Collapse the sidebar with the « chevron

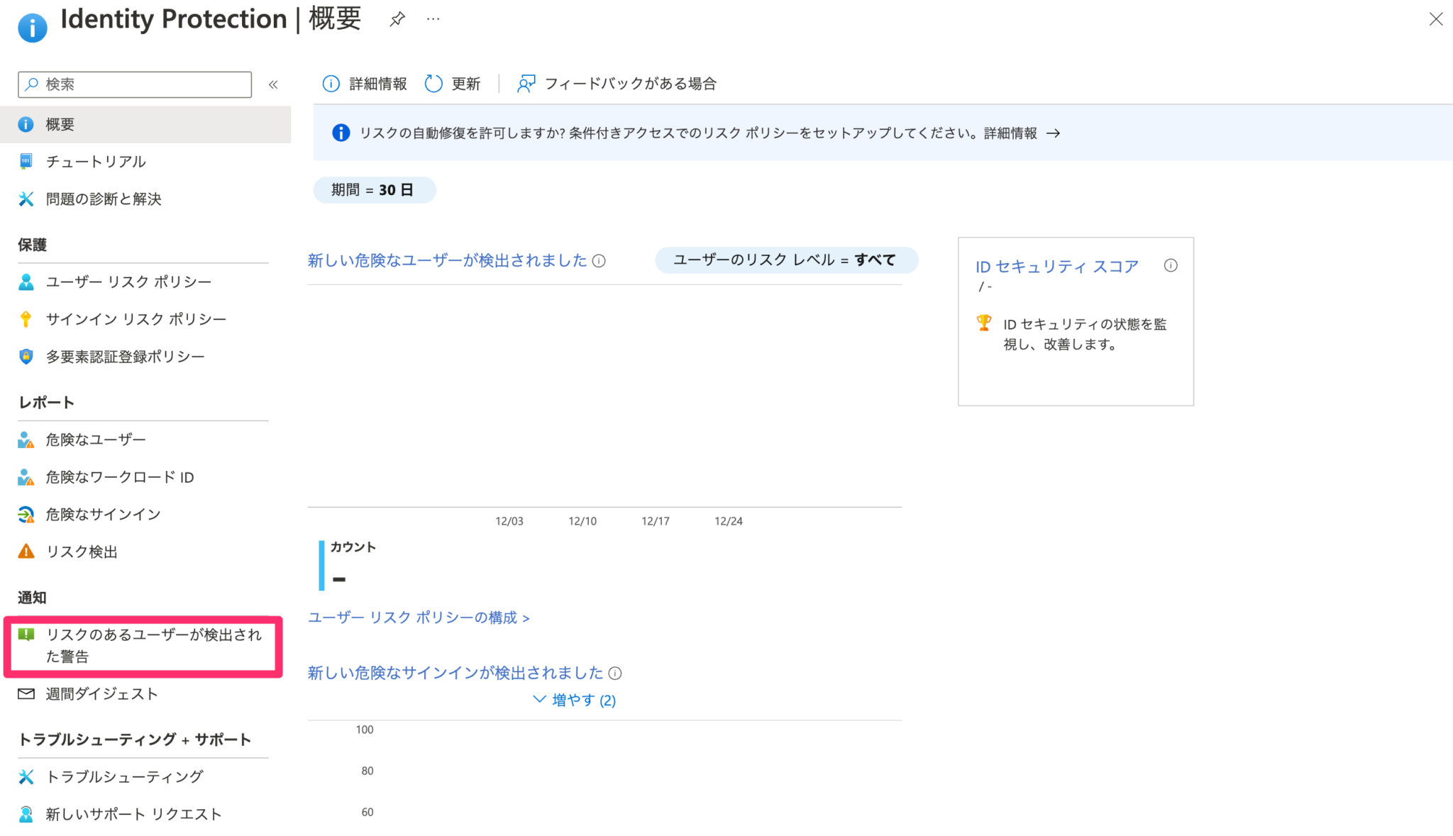coord(273,84)
